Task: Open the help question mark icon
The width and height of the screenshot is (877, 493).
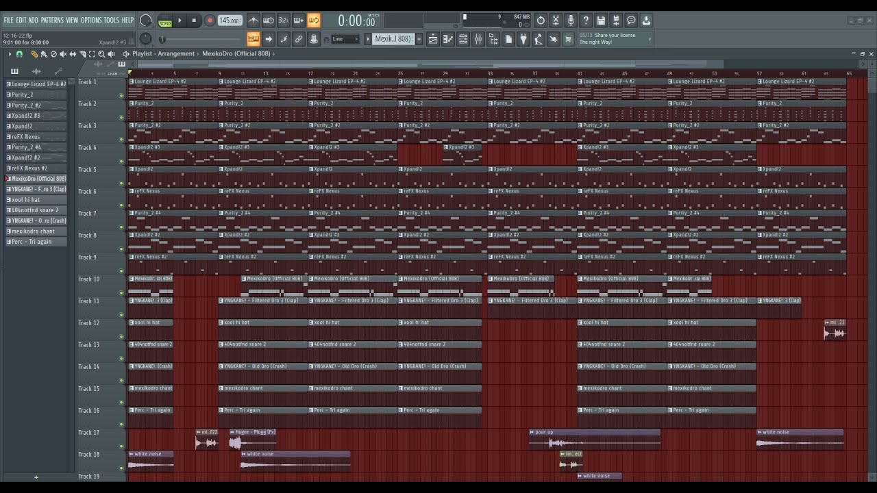Action: [x=586, y=21]
